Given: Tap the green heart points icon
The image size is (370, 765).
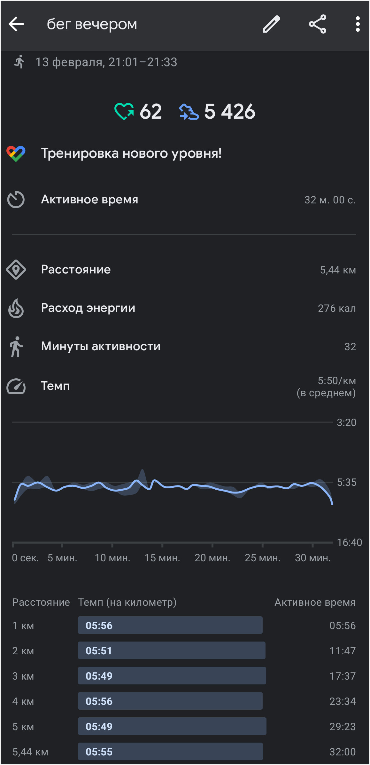Looking at the screenshot, I should coord(124,111).
